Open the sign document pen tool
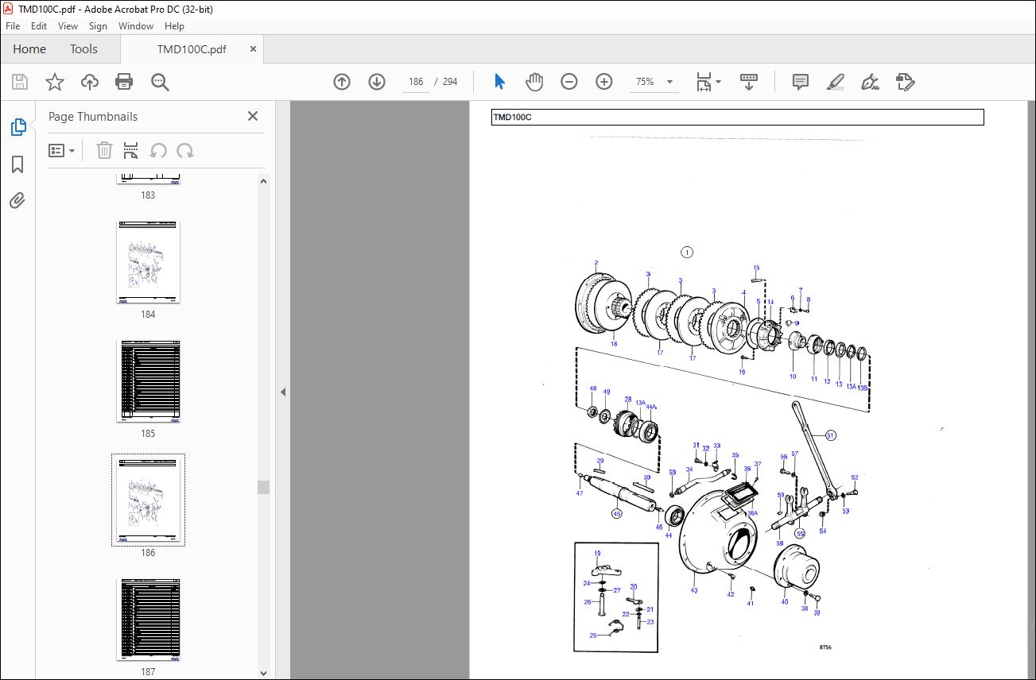This screenshot has width=1036, height=680. pos(870,82)
